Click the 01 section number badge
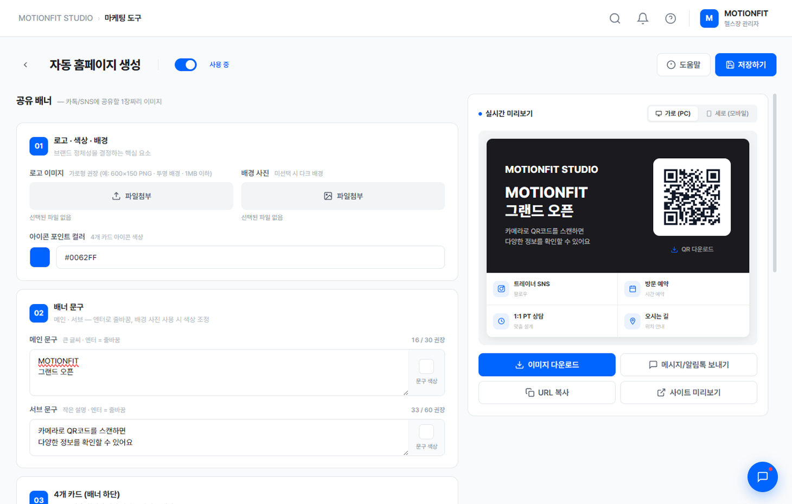Image resolution: width=792 pixels, height=504 pixels. coord(39,146)
